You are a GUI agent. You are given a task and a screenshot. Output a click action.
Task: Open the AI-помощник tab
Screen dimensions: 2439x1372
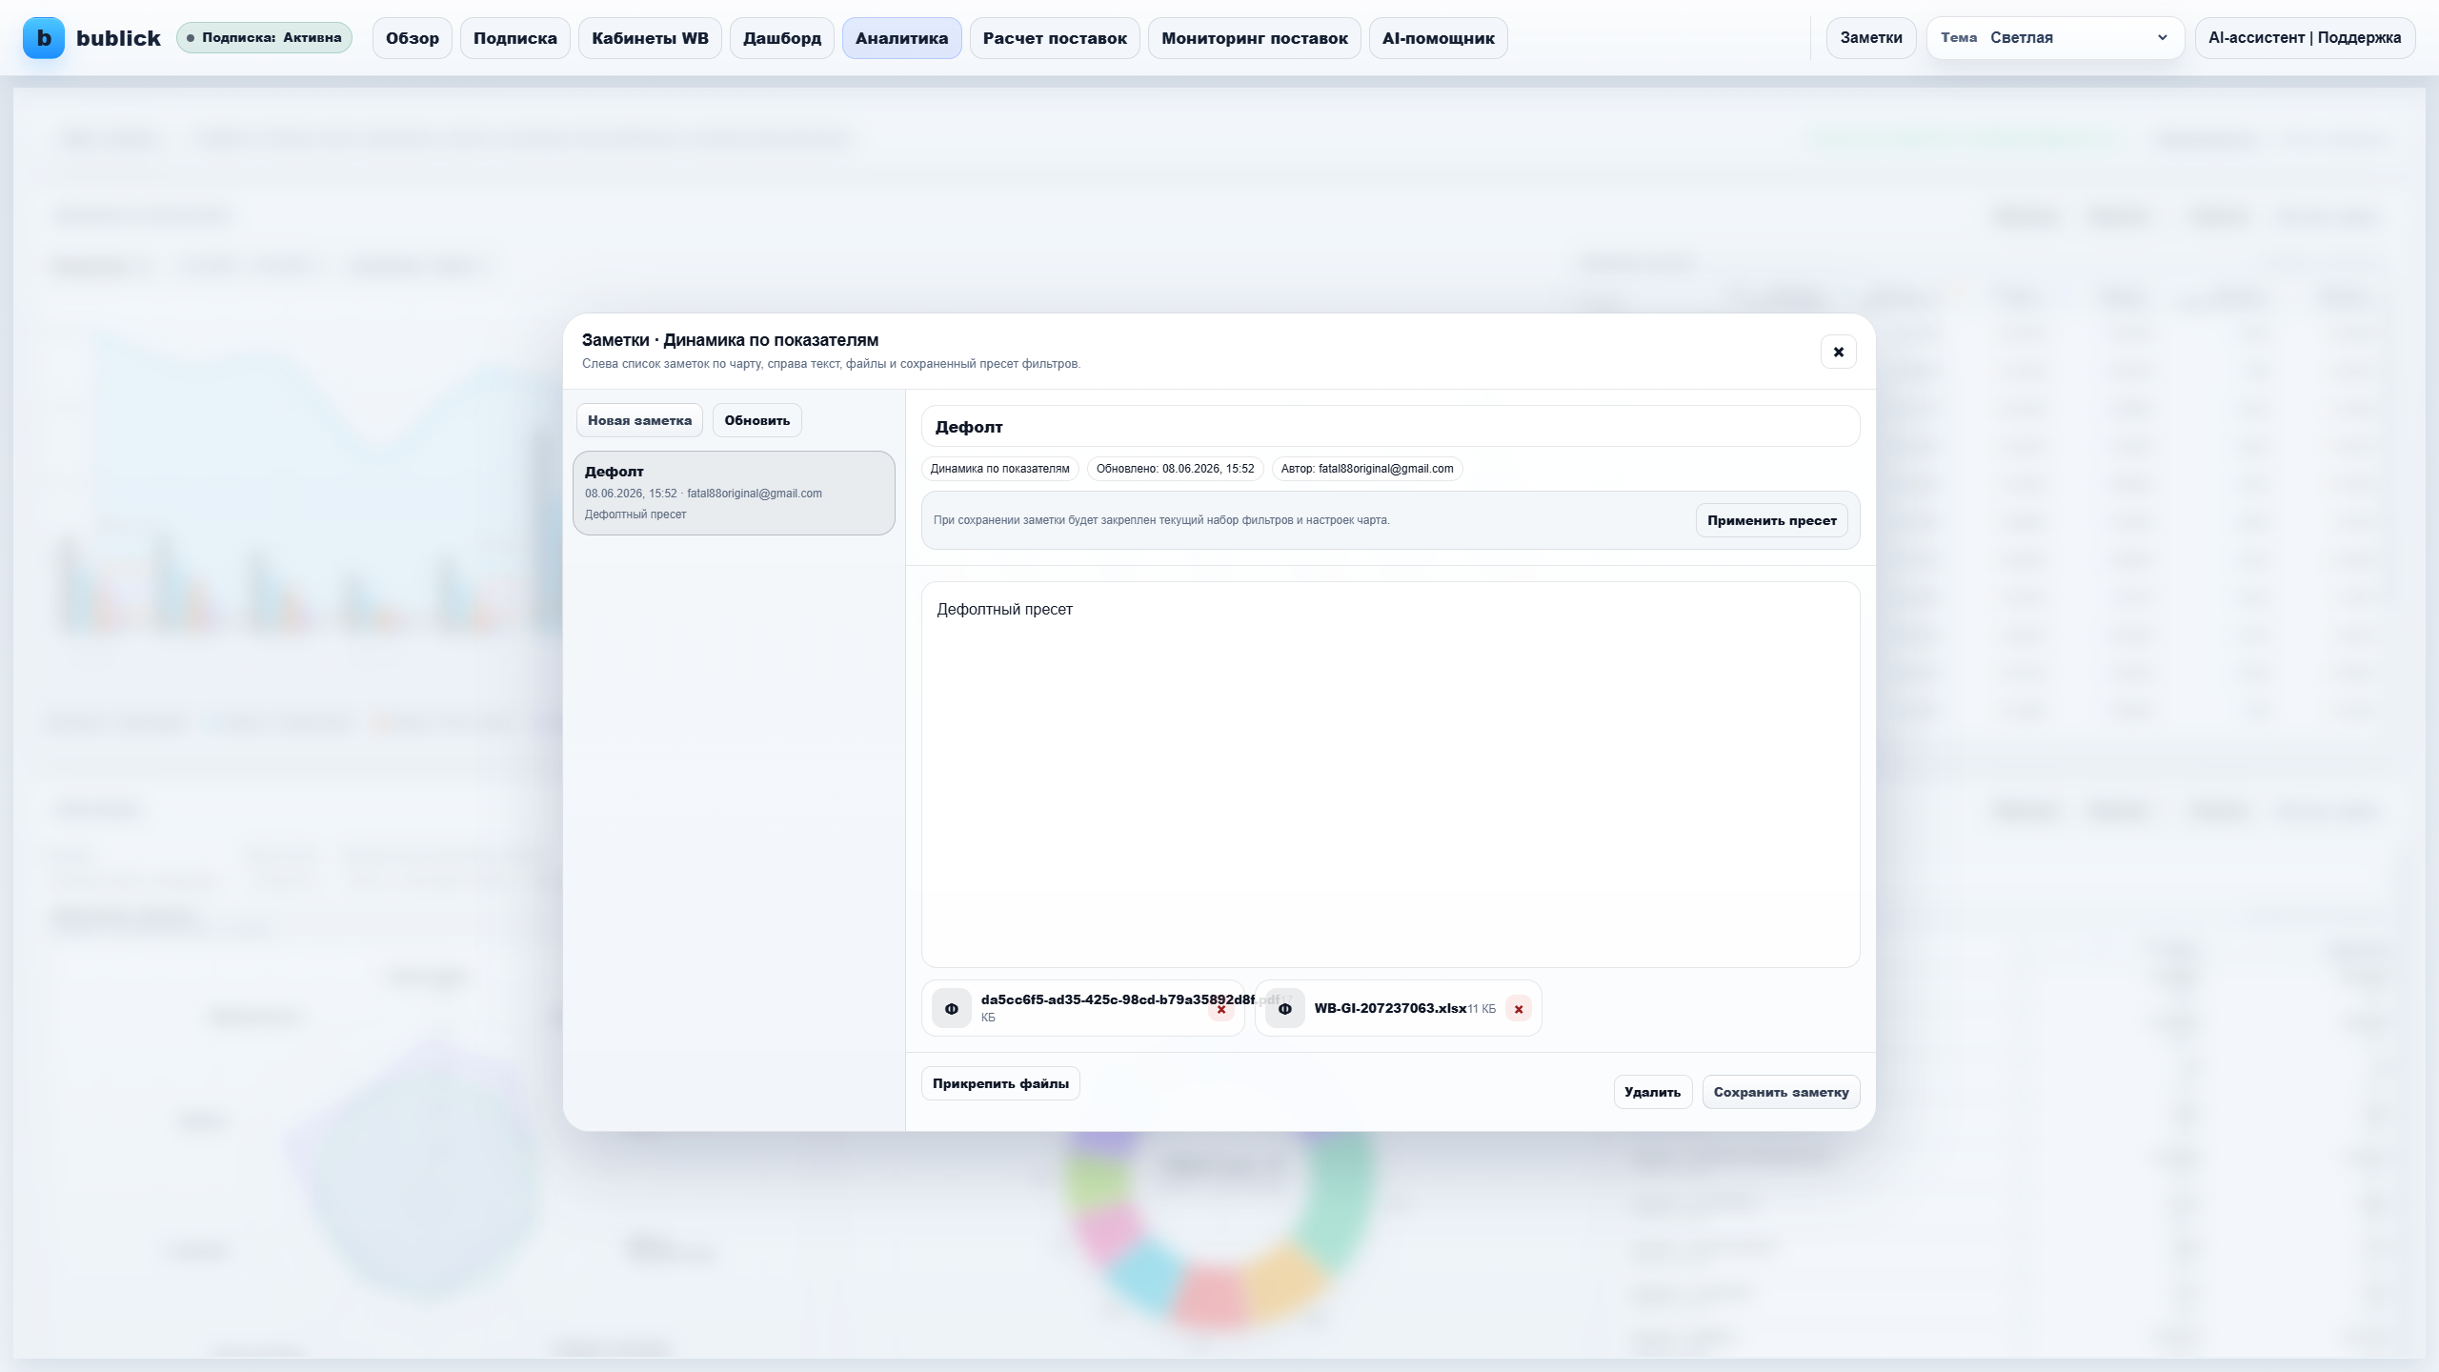1438,38
